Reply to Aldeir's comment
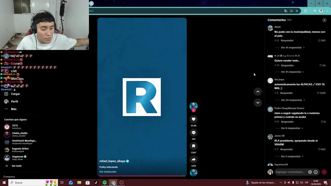The width and height of the screenshot is (331, 186). (x=287, y=41)
